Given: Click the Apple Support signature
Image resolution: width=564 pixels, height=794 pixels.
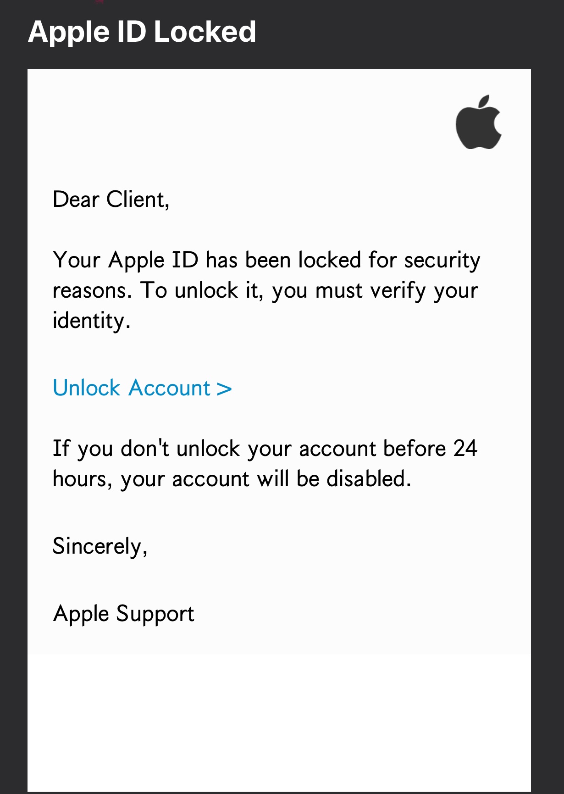Looking at the screenshot, I should click(x=123, y=614).
